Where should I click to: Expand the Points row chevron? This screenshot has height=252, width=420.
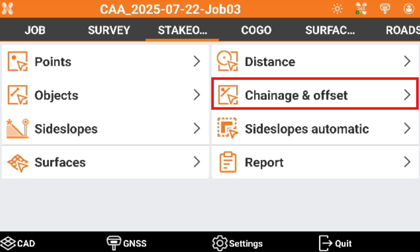click(x=197, y=62)
